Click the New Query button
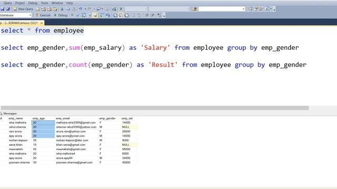Image resolution: width=337 pixels, height=189 pixels. click(x=23, y=9)
